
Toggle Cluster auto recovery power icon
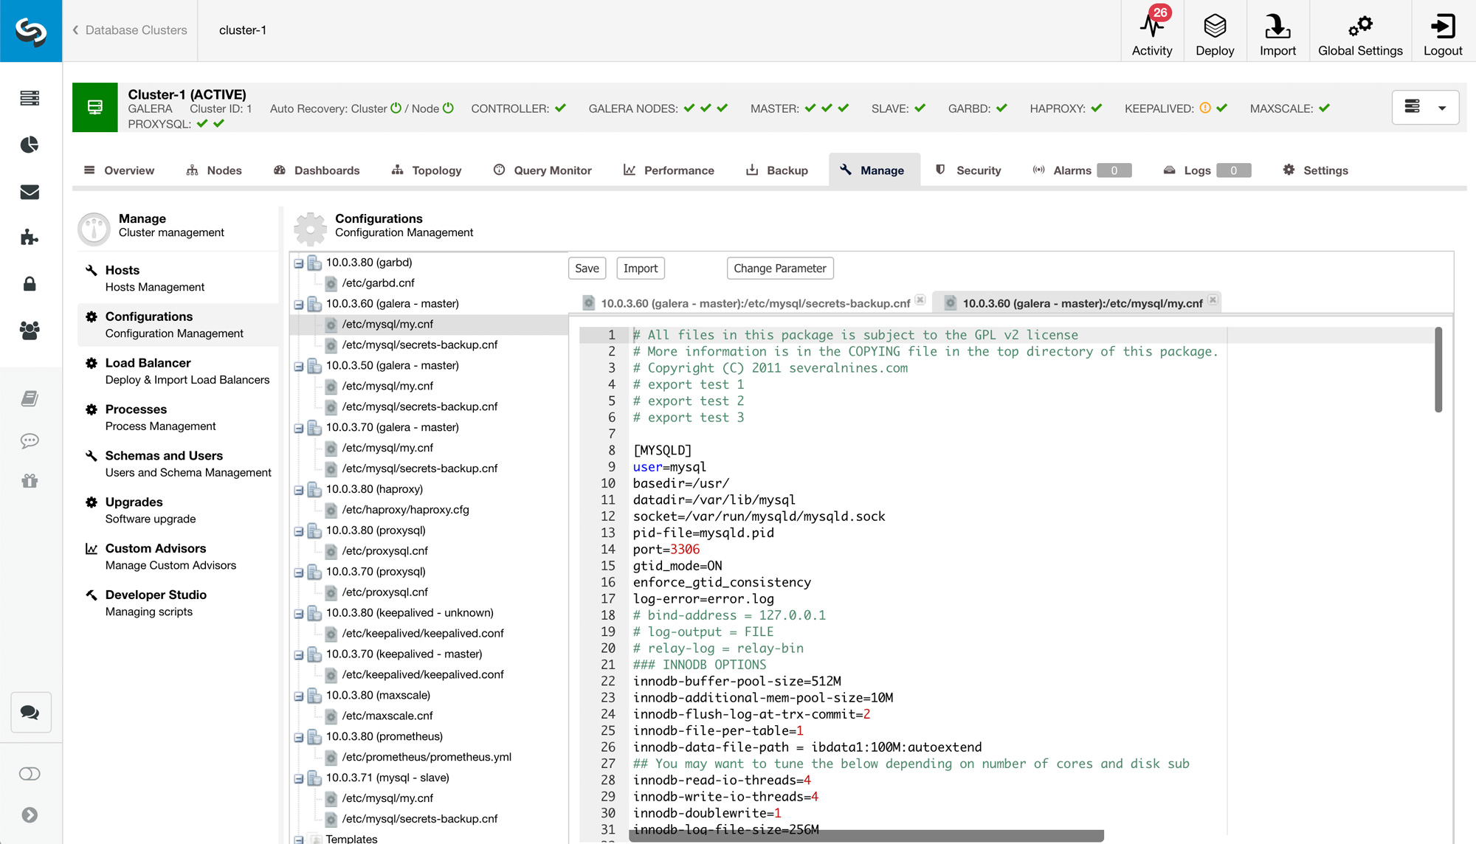396,108
